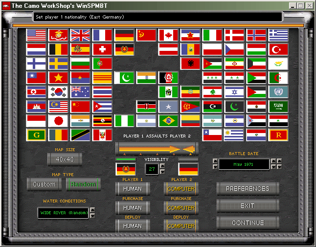The height and width of the screenshot is (247, 316).
Task: Select the United States flag
Action: click(x=36, y=35)
